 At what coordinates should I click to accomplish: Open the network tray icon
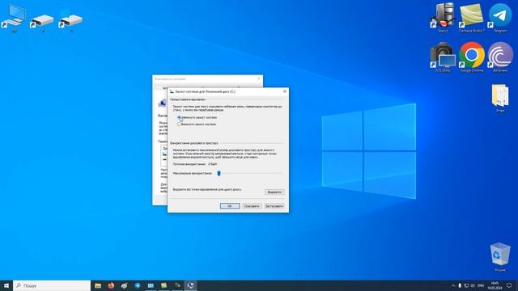pyautogui.click(x=466, y=285)
